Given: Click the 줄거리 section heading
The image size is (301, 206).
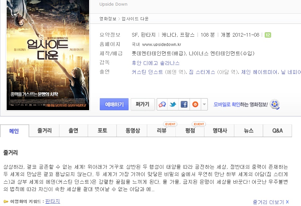Looking at the screenshot, I should pos(11,153).
